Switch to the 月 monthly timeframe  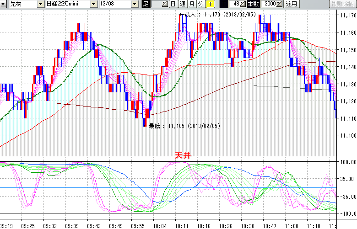coord(191,4)
